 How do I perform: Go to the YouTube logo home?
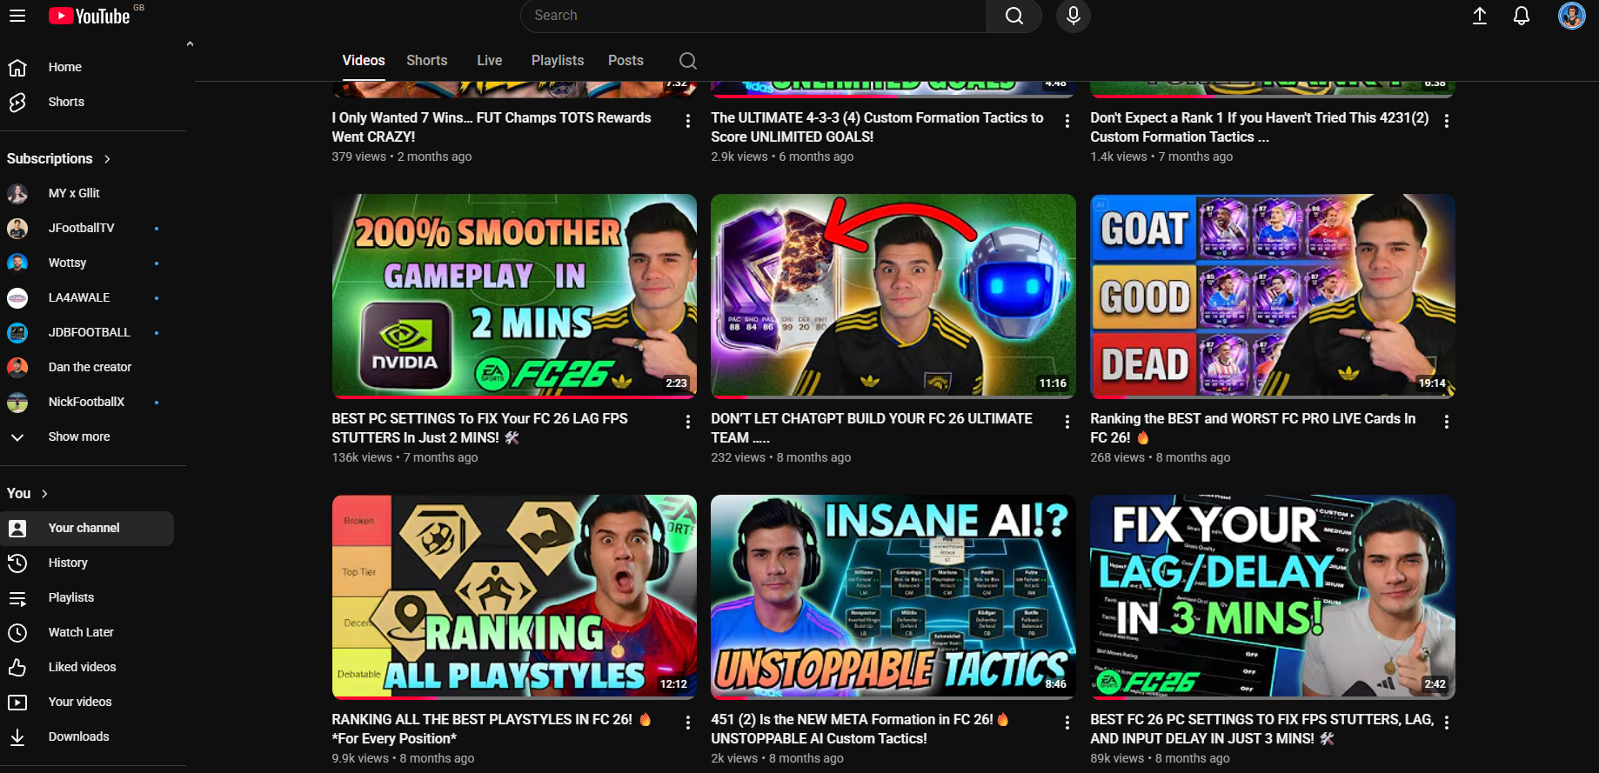click(90, 16)
